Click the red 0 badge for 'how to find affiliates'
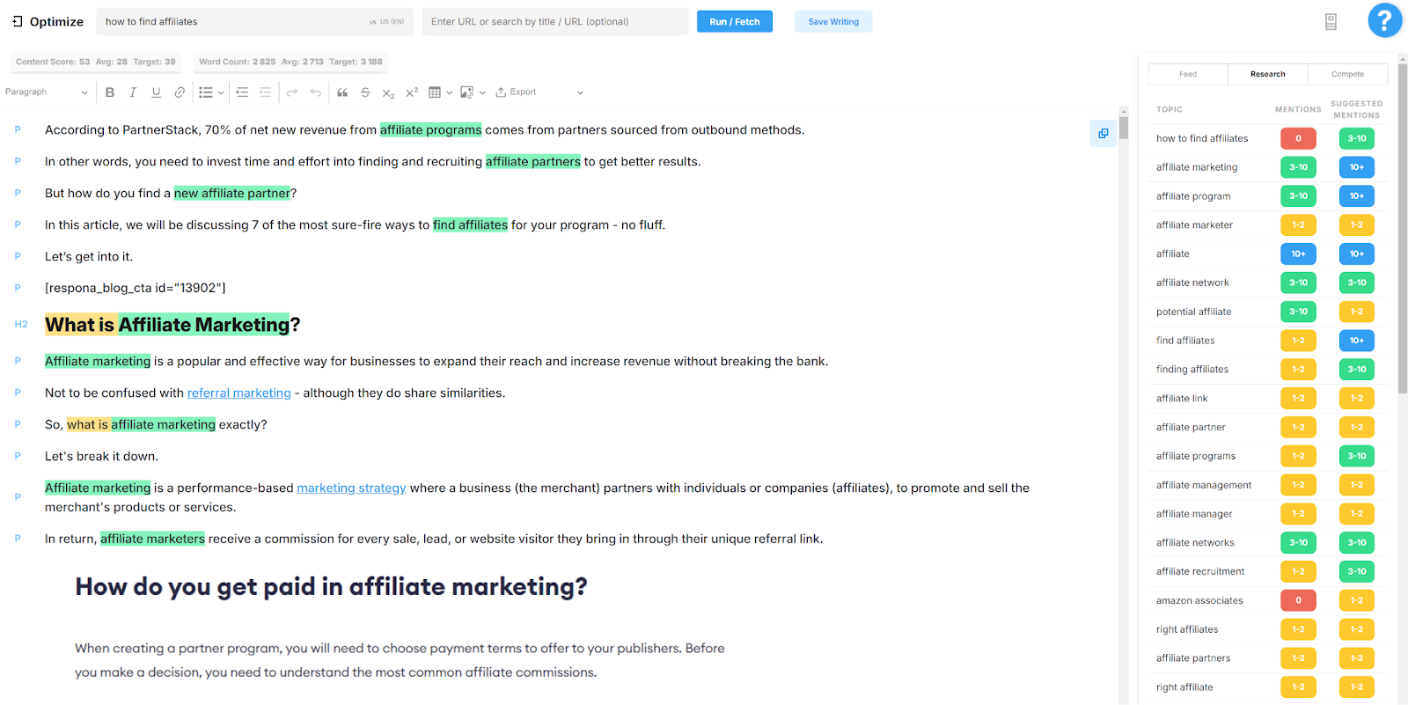Viewport: 1408px width, 705px height. tap(1298, 138)
